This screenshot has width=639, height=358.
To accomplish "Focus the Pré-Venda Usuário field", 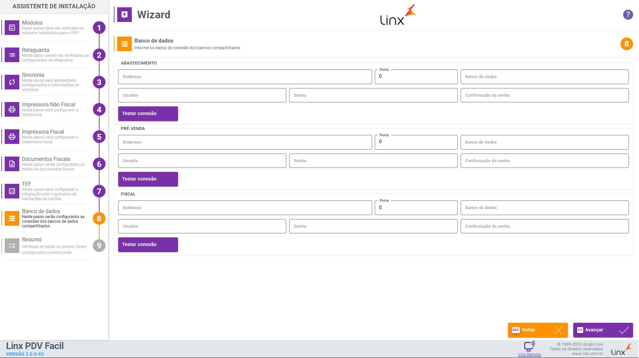I will pos(202,161).
